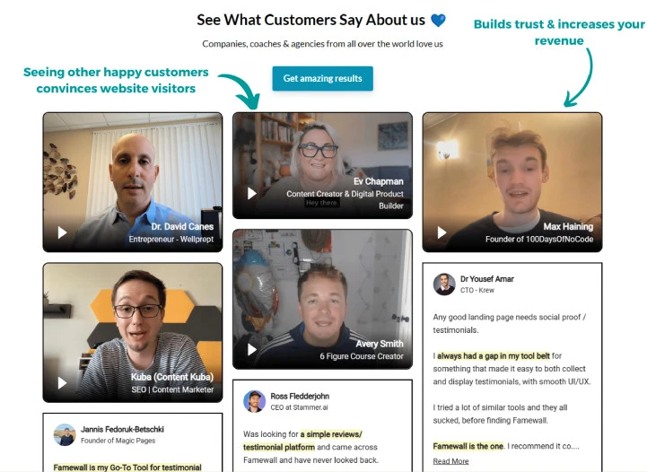Open Ev Chapman video thumbnail

(x=322, y=165)
